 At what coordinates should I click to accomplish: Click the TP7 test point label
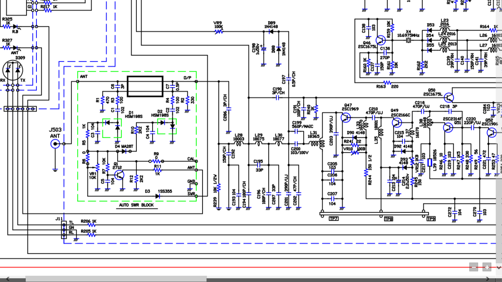(x=333, y=219)
